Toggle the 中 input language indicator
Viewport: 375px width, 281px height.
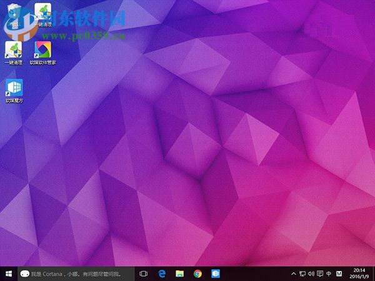coord(329,274)
